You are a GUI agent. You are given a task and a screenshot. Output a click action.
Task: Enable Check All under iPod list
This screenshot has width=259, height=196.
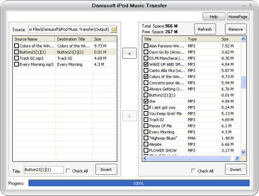click(193, 171)
